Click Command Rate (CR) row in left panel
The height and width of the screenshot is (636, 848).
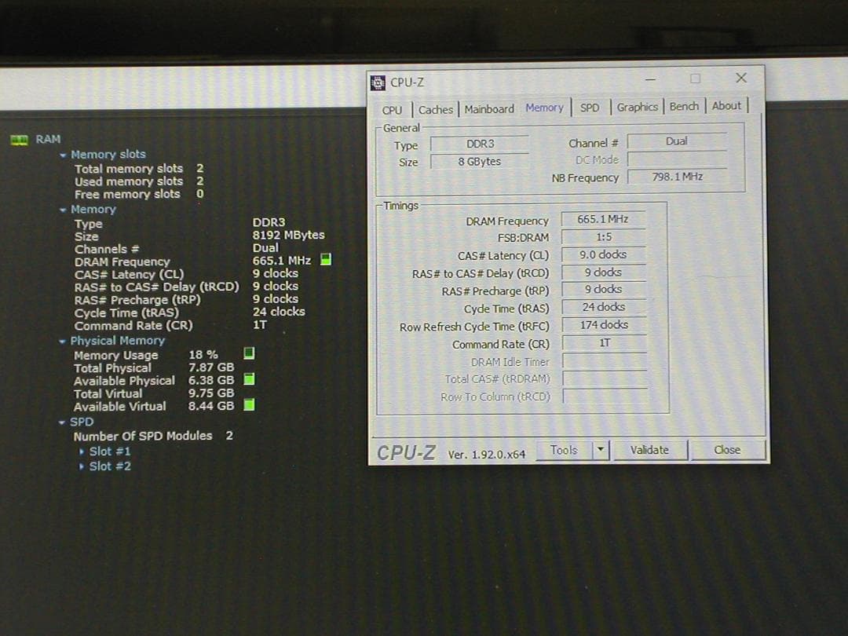[x=171, y=326]
